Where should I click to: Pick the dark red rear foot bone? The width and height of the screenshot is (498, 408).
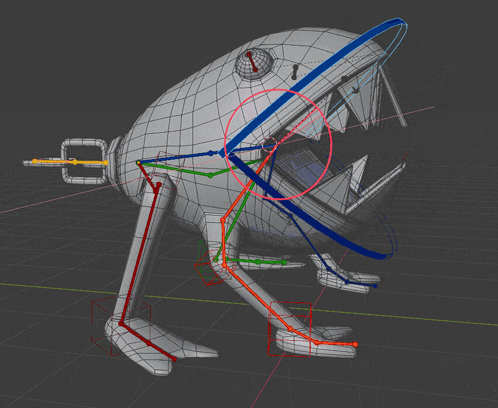coord(147,342)
